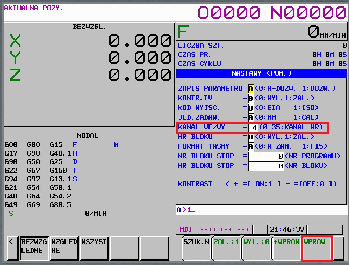Viewport: 349px width, 265px height.
Task: Select FORMAT TASMY value field
Action: click(x=250, y=147)
